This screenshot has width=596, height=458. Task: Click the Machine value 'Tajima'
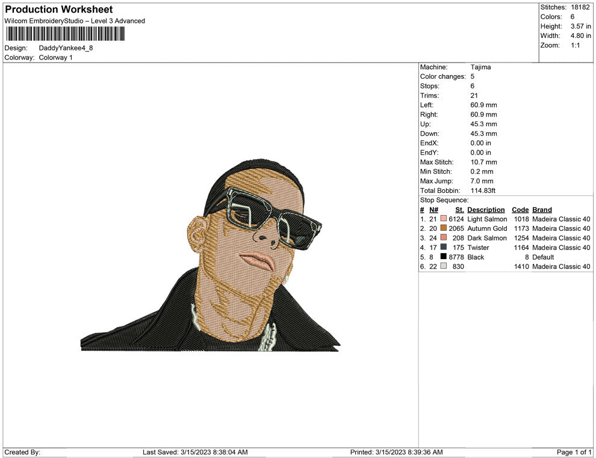pyautogui.click(x=480, y=67)
